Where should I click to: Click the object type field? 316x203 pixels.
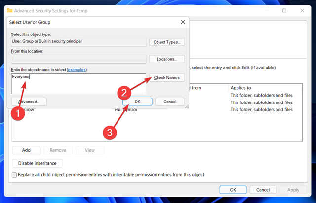click(x=79, y=42)
